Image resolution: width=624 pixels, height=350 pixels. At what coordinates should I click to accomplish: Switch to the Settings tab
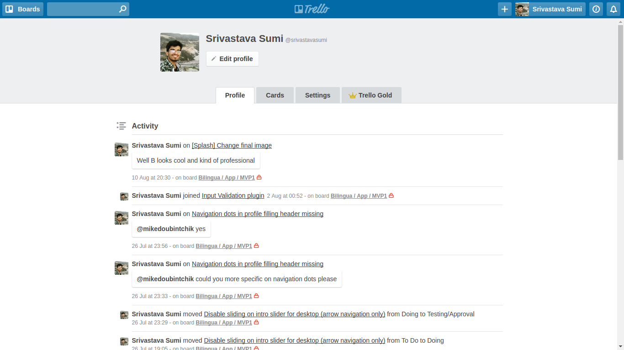(317, 95)
